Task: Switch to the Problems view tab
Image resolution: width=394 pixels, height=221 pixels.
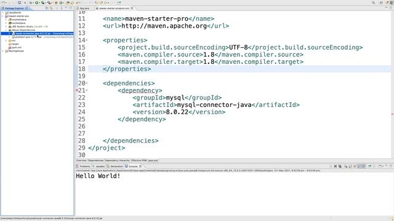Action: pos(83,166)
